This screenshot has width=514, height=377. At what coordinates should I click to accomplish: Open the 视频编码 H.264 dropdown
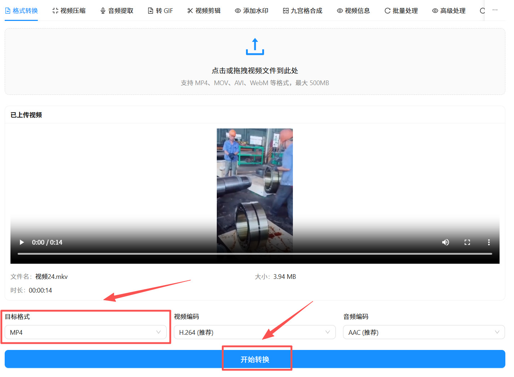tap(255, 332)
